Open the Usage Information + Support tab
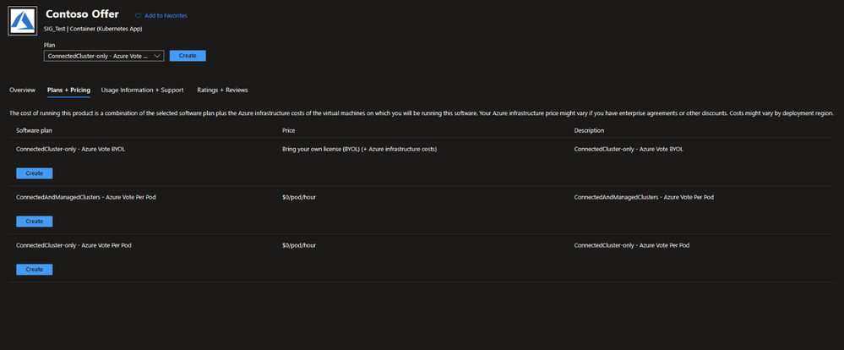This screenshot has height=350, width=844. point(142,90)
